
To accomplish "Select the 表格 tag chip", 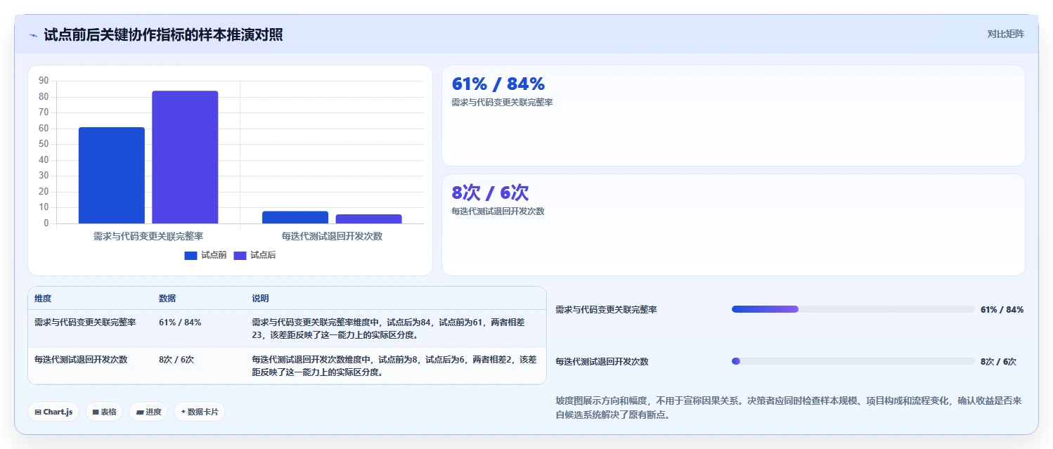I will [104, 412].
